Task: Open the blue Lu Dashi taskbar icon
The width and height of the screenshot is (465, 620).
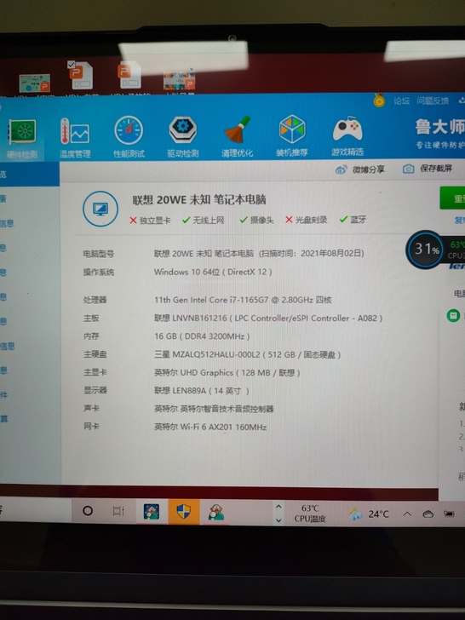Action: pos(151,511)
